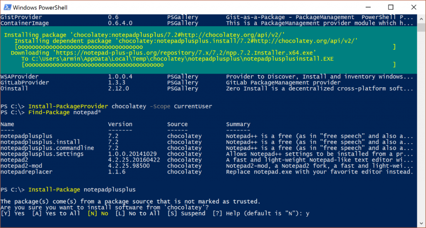Click the scrollbar up arrow
This screenshot has width=426, height=228.
point(421,19)
